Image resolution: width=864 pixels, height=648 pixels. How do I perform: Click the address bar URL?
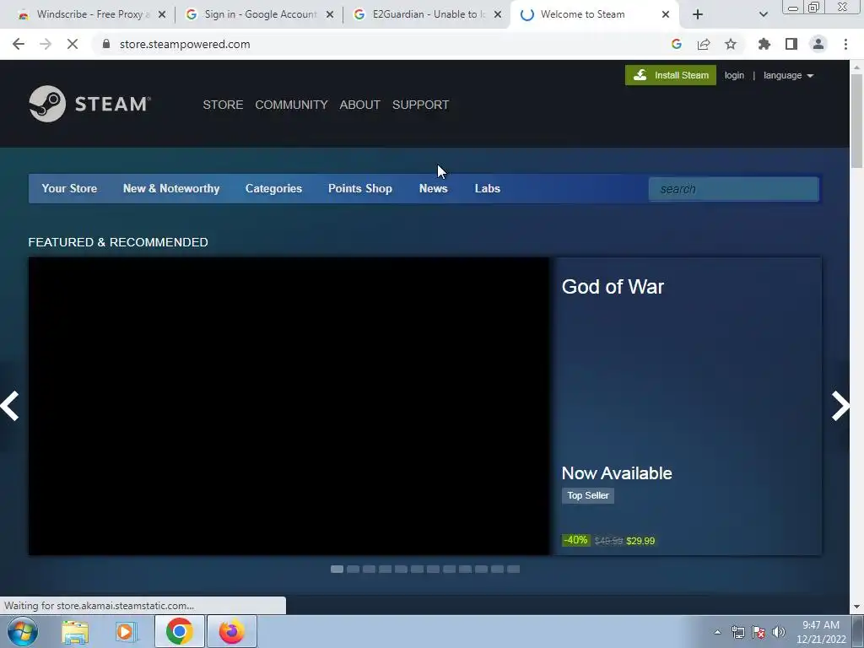click(185, 44)
